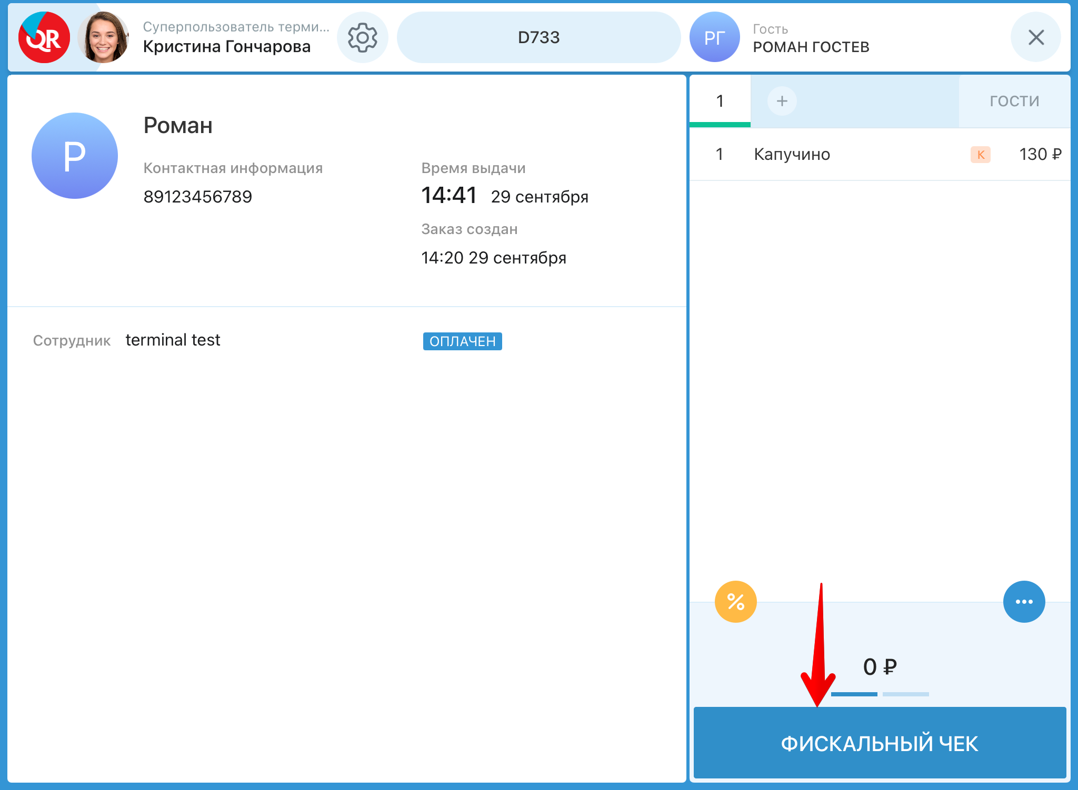Viewport: 1078px width, 790px height.
Task: Click the РГ guest avatar
Action: coord(714,38)
